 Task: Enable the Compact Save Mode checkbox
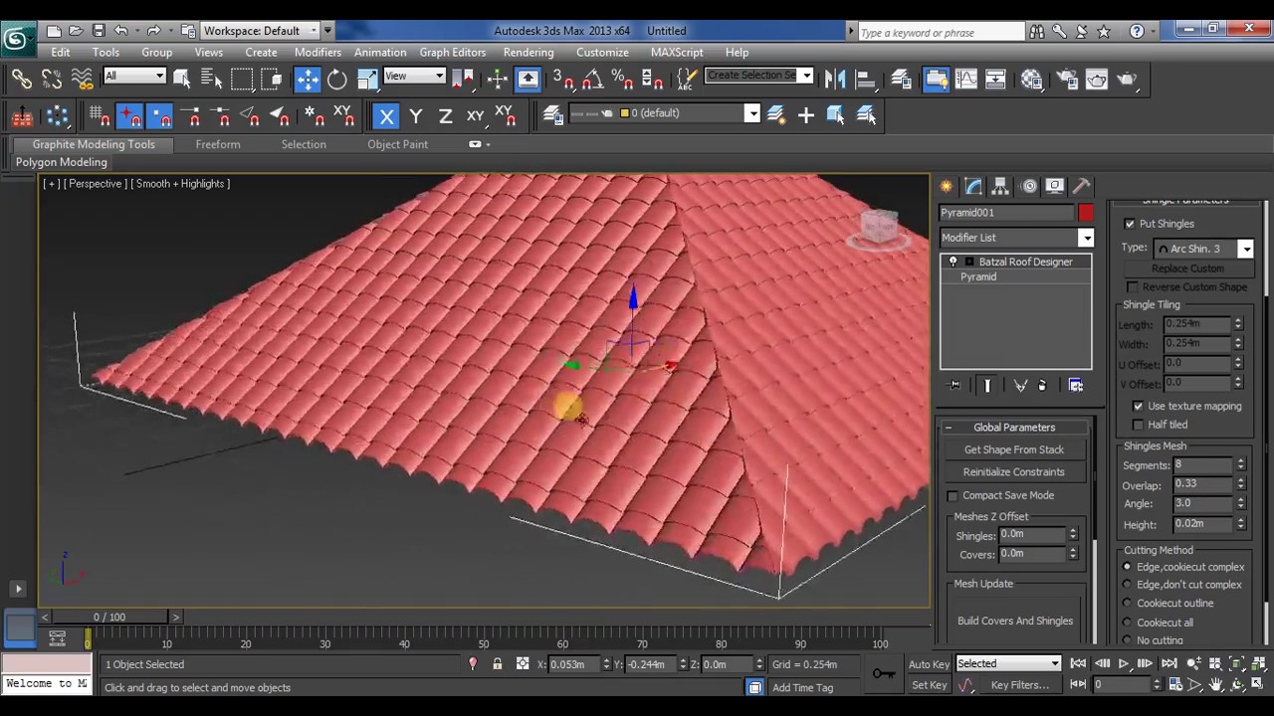click(953, 495)
